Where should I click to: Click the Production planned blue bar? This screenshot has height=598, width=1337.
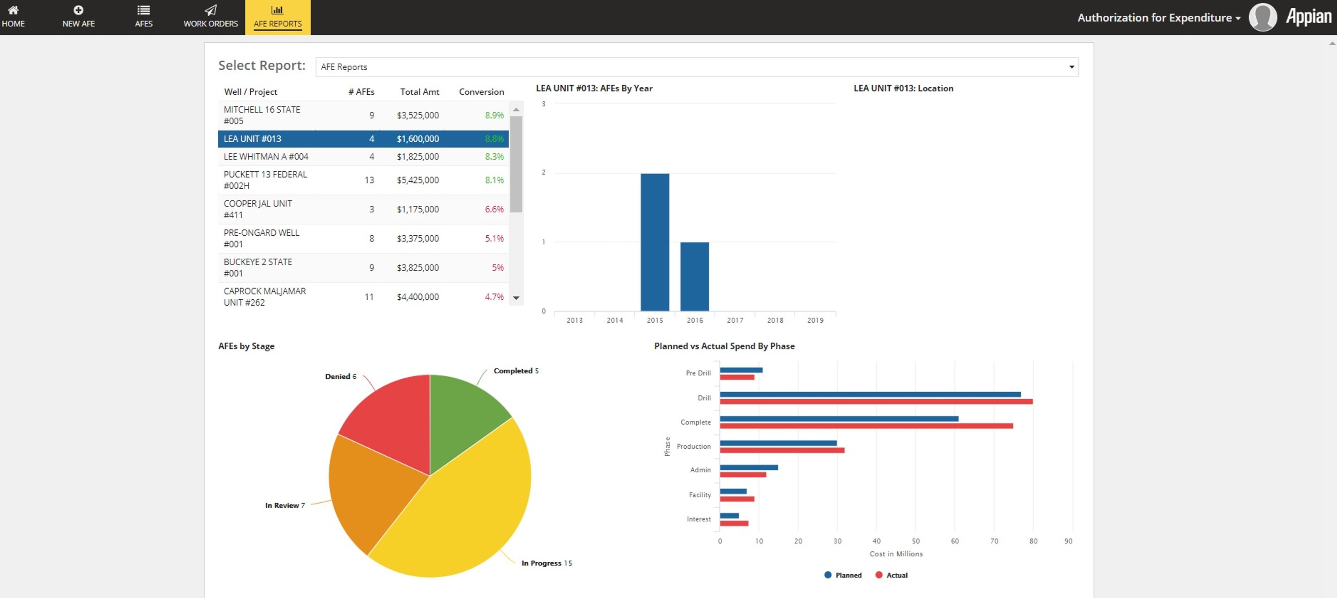pos(779,443)
